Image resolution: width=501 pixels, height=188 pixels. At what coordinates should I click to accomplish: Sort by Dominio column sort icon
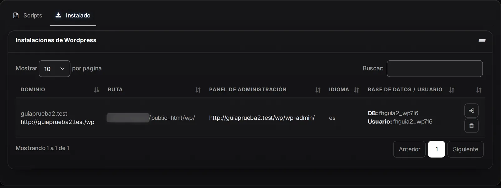[96, 90]
